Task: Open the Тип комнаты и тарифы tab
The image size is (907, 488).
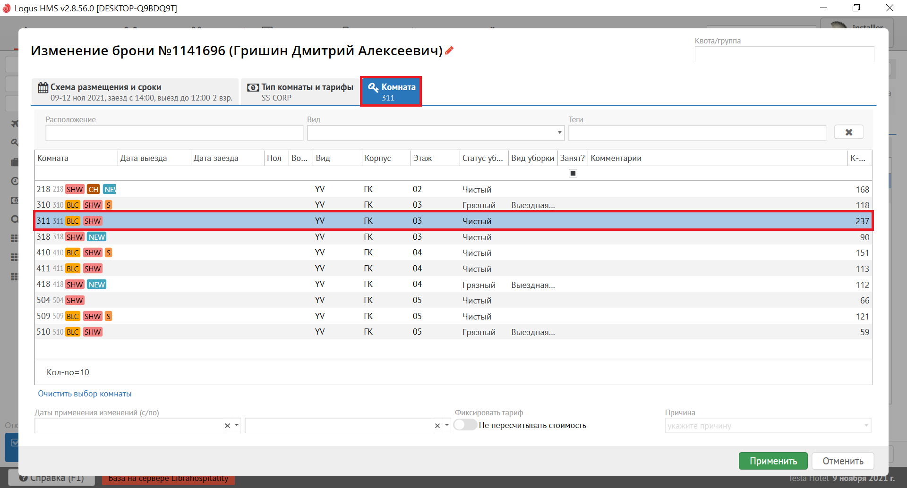Action: [300, 92]
